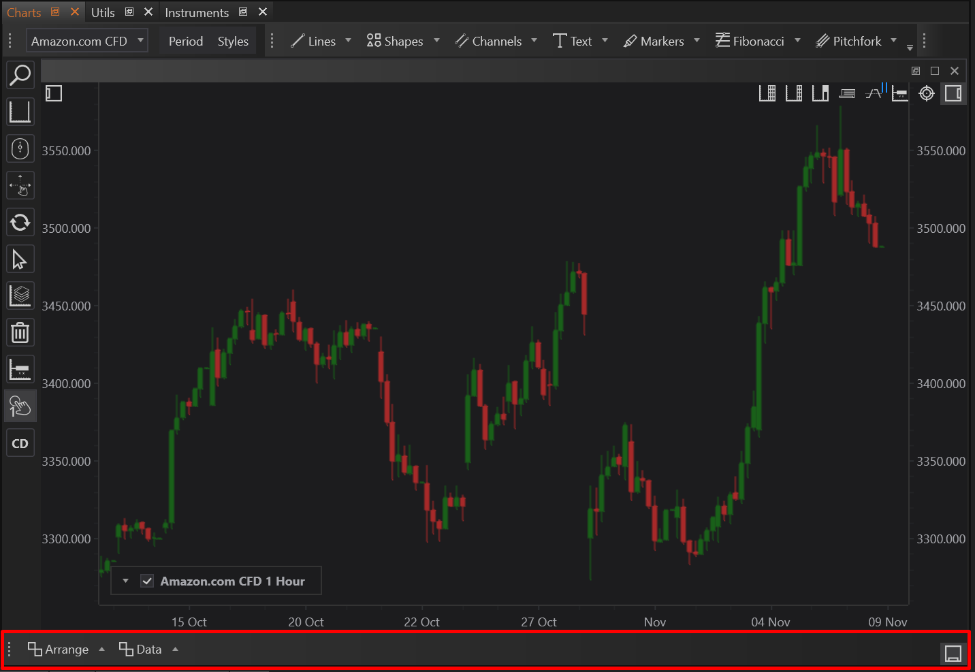The width and height of the screenshot is (975, 672).
Task: Click the CD button in sidebar
Action: pyautogui.click(x=20, y=444)
